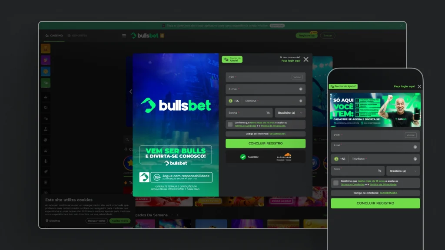Open Termos e Condições link on mobile view
Screen dimensions: 445x250
352,184
